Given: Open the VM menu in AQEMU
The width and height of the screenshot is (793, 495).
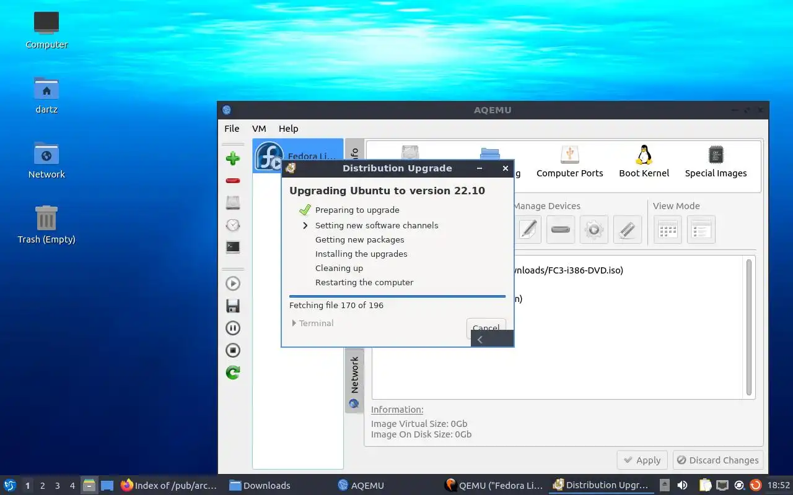Looking at the screenshot, I should pos(259,129).
